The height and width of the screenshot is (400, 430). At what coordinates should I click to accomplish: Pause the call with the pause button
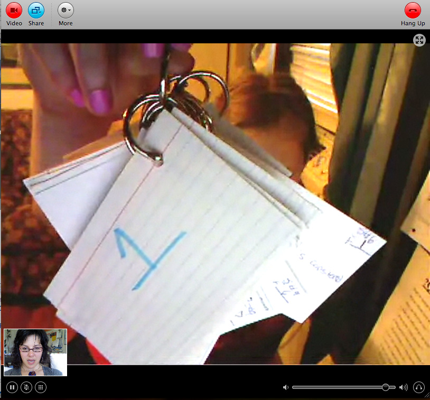point(12,387)
